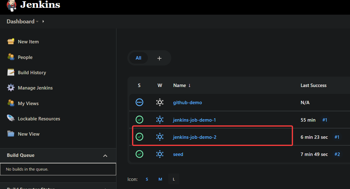This screenshot has height=189, width=350.
Task: Sort by the W weather column
Action: tap(160, 85)
